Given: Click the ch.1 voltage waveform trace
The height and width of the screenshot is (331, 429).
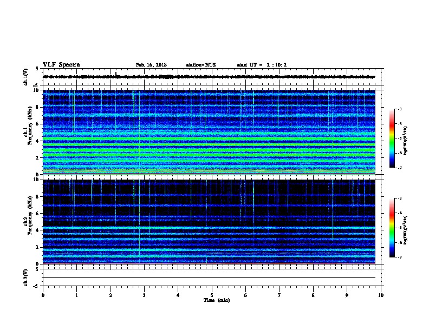Looking at the screenshot, I should (x=209, y=77).
